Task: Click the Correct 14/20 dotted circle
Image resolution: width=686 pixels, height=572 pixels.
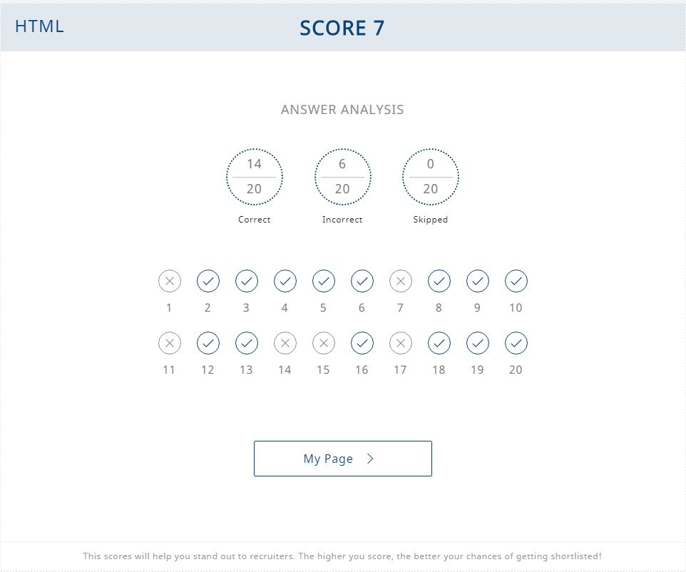Action: (255, 177)
